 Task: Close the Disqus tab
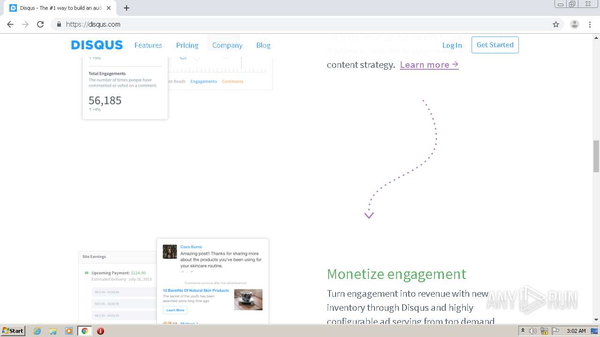pyautogui.click(x=109, y=8)
